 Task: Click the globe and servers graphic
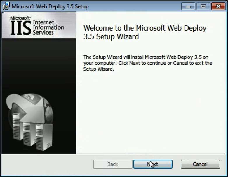coord(30,122)
